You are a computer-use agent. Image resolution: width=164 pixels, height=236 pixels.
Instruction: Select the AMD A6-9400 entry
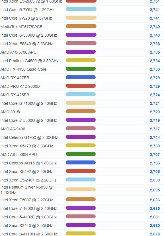point(13,129)
